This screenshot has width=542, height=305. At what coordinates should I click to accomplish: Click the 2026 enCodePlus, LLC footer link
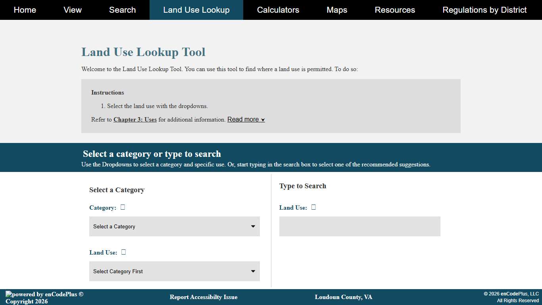pyautogui.click(x=511, y=294)
